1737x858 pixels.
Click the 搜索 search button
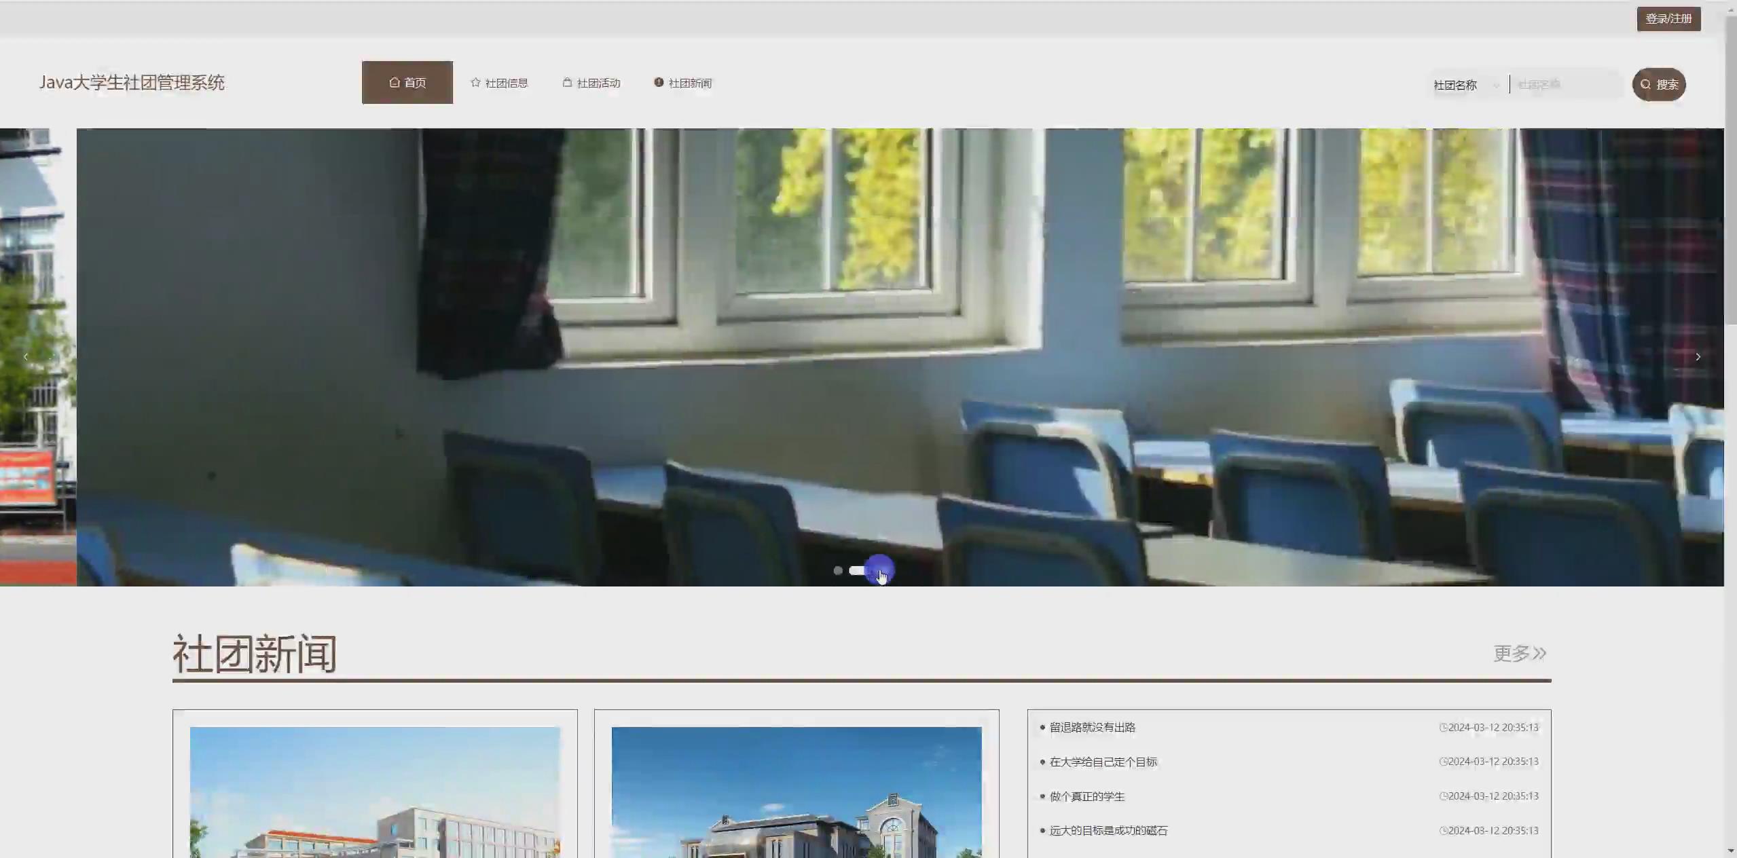click(1658, 85)
